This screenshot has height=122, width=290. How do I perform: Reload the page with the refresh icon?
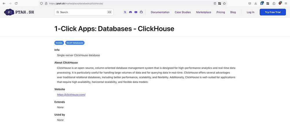[16, 3]
